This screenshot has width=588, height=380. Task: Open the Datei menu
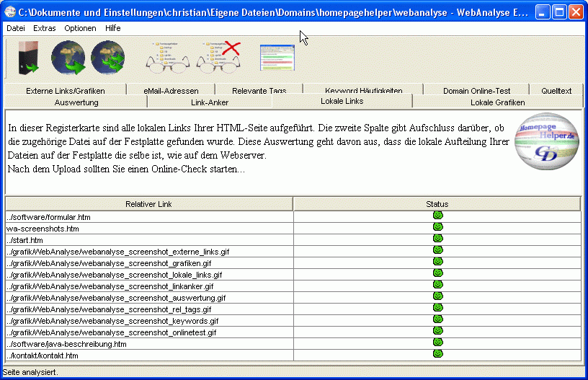(15, 28)
